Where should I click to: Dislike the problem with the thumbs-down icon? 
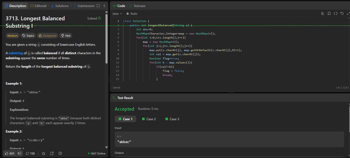(x=20, y=153)
